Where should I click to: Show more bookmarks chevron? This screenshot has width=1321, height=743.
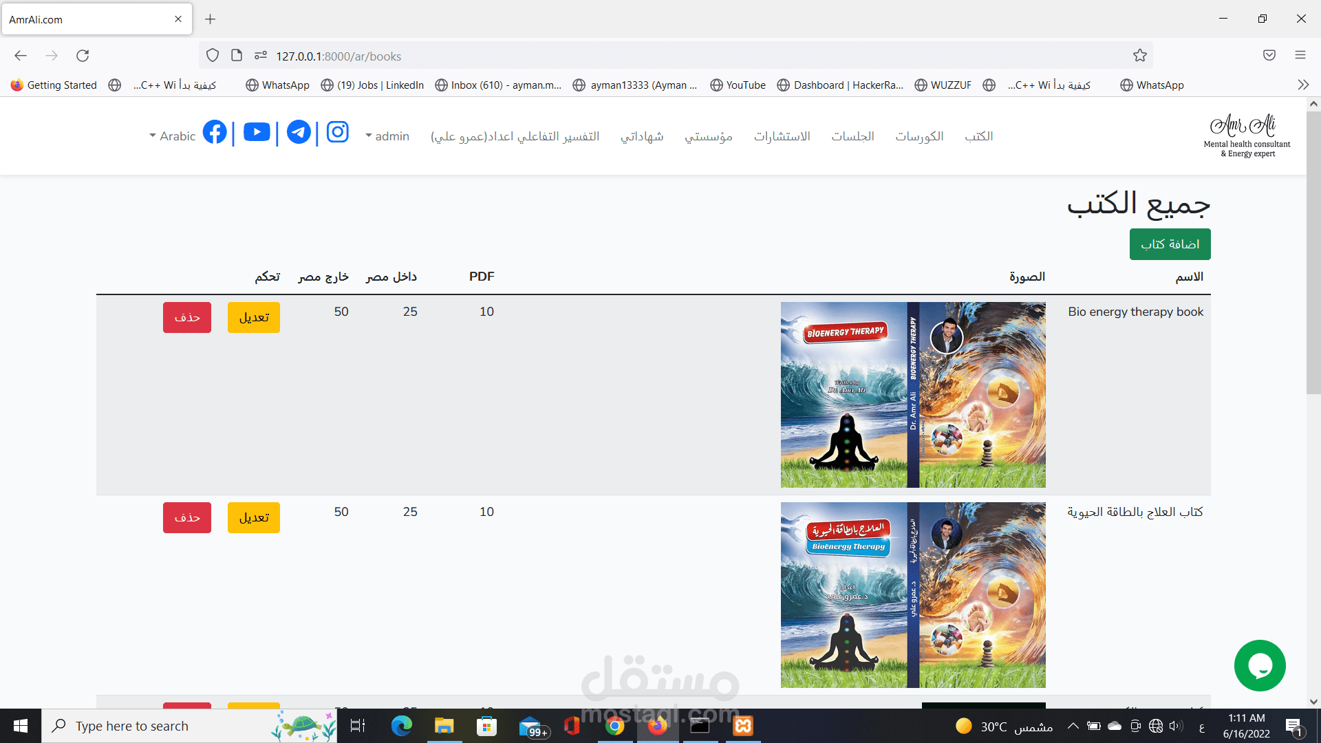[1303, 85]
